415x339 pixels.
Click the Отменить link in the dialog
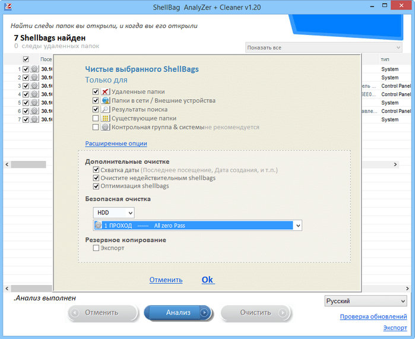166,280
